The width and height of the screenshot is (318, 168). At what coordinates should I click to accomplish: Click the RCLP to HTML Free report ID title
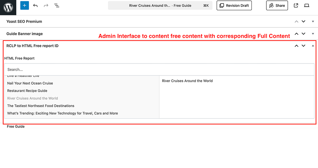click(33, 46)
